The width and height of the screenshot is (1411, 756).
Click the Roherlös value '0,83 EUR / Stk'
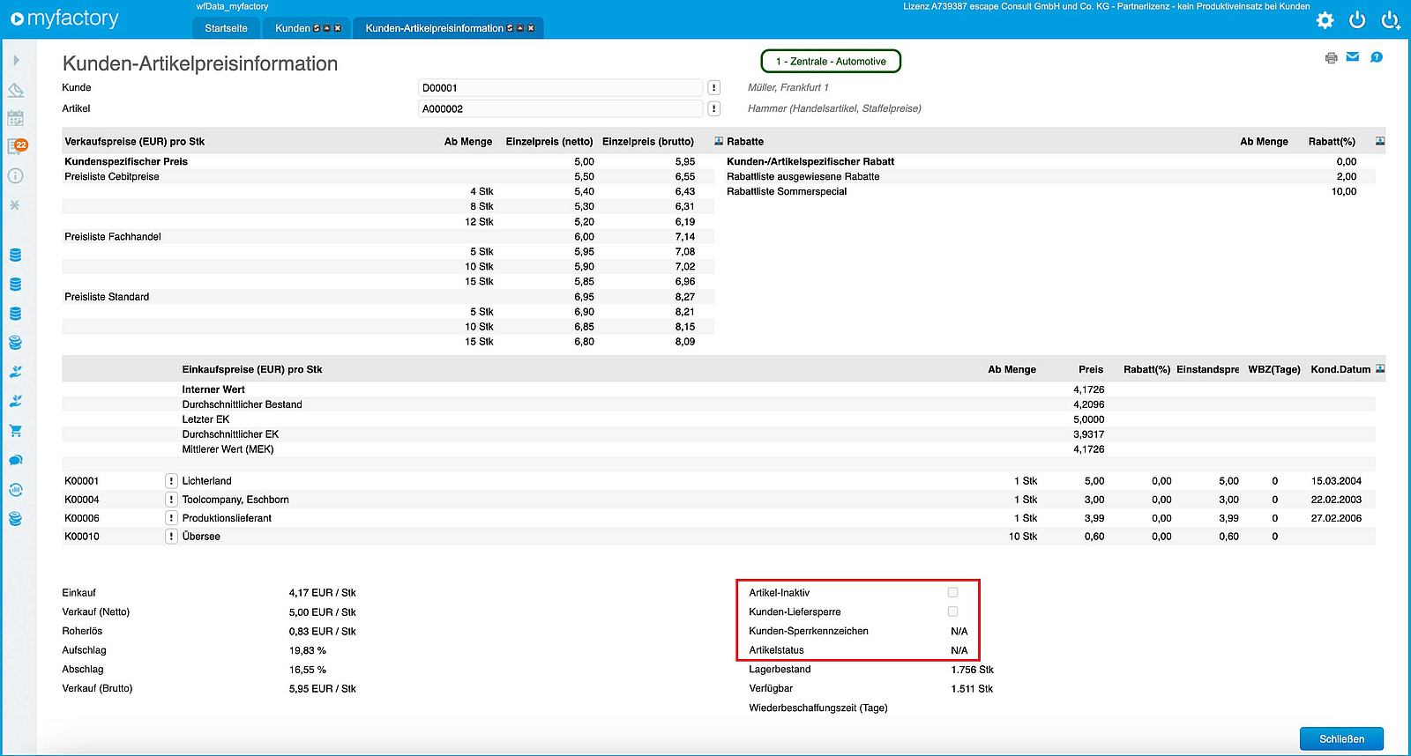click(323, 632)
